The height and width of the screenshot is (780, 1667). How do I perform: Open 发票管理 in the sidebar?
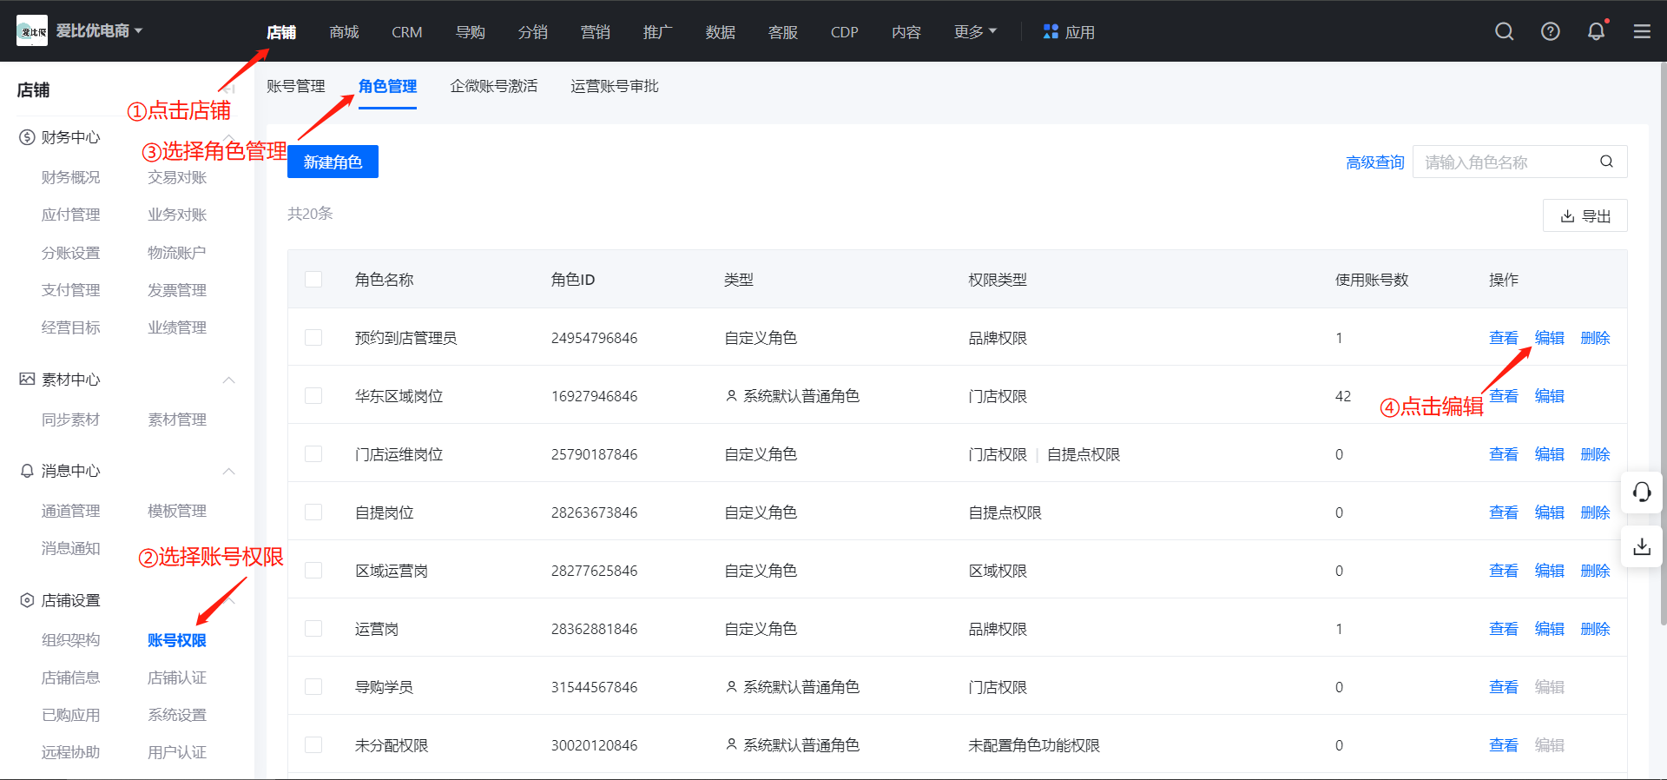coord(176,290)
